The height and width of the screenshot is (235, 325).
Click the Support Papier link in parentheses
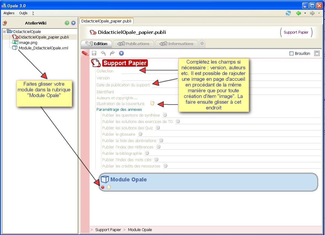(296, 32)
